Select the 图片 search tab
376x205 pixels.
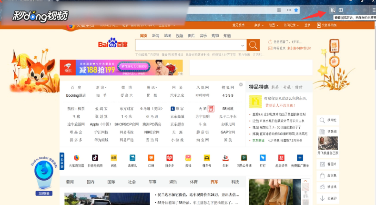click(192, 36)
